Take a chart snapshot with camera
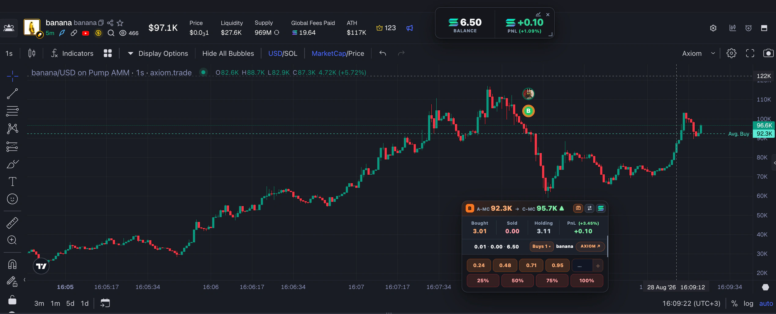776x314 pixels. 768,53
